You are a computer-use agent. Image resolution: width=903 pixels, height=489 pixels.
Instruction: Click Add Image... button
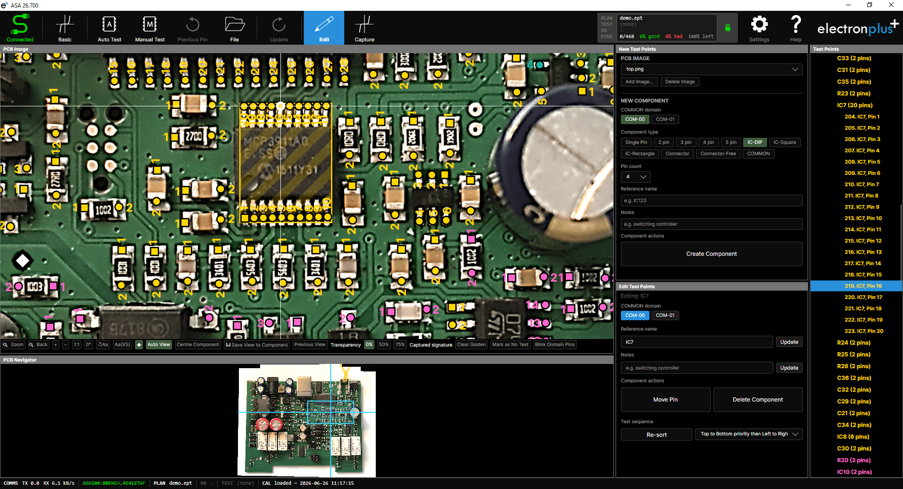pos(639,82)
